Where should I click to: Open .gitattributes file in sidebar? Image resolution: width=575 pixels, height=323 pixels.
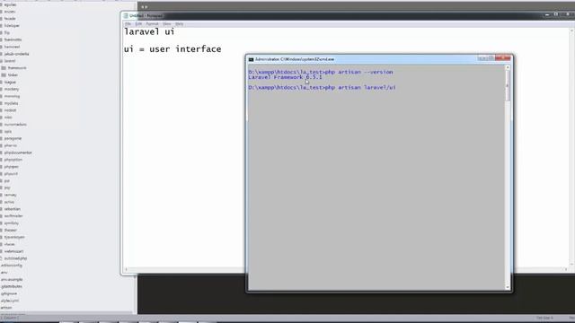click(12, 286)
